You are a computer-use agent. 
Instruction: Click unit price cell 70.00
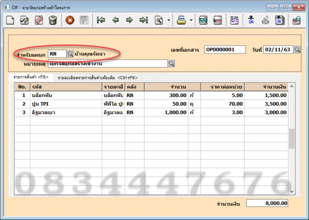coord(222,104)
